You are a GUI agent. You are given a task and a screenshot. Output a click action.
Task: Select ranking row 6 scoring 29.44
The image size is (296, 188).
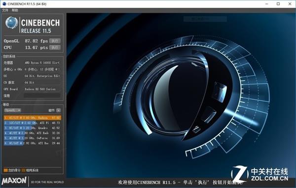(32, 143)
